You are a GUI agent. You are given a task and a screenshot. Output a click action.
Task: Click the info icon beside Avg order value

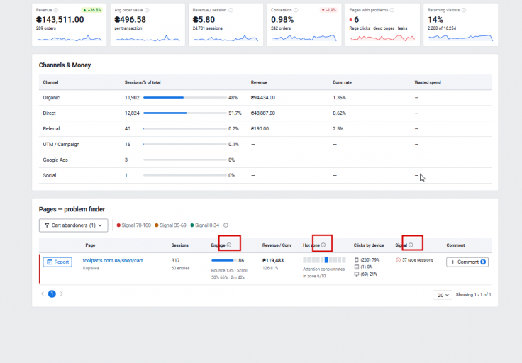(147, 10)
